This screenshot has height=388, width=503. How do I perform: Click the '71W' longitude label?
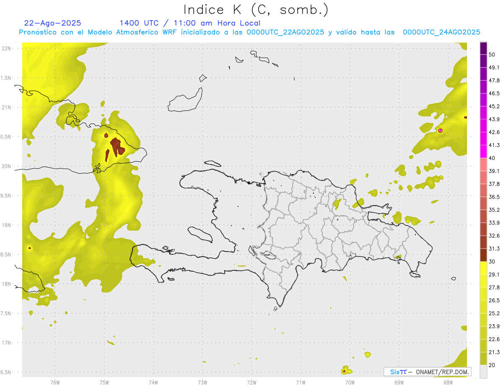pos(301,383)
